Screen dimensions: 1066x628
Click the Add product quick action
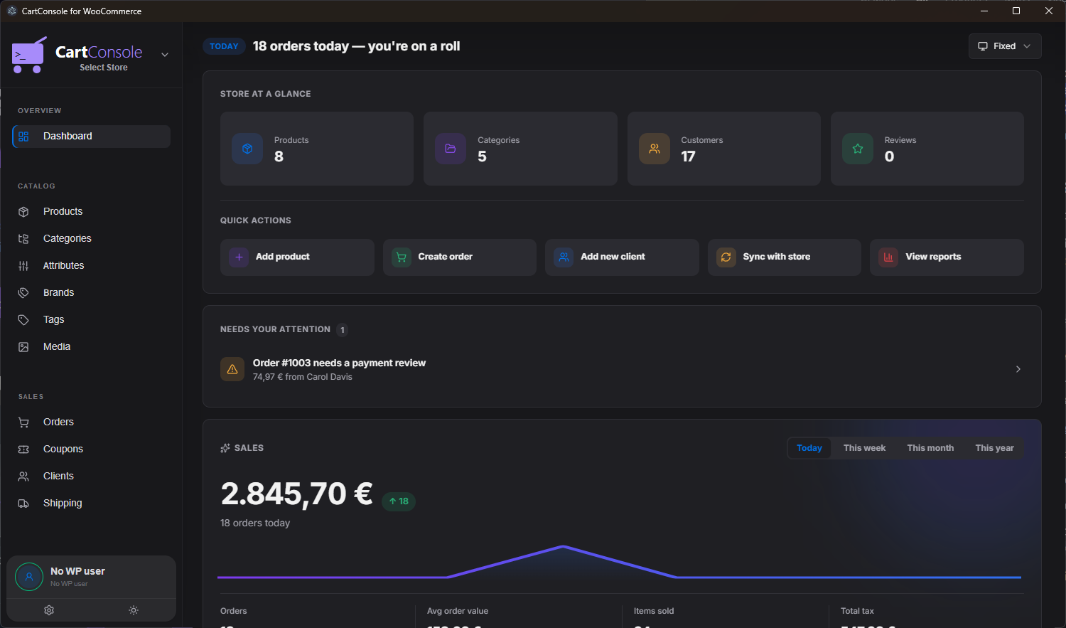297,257
